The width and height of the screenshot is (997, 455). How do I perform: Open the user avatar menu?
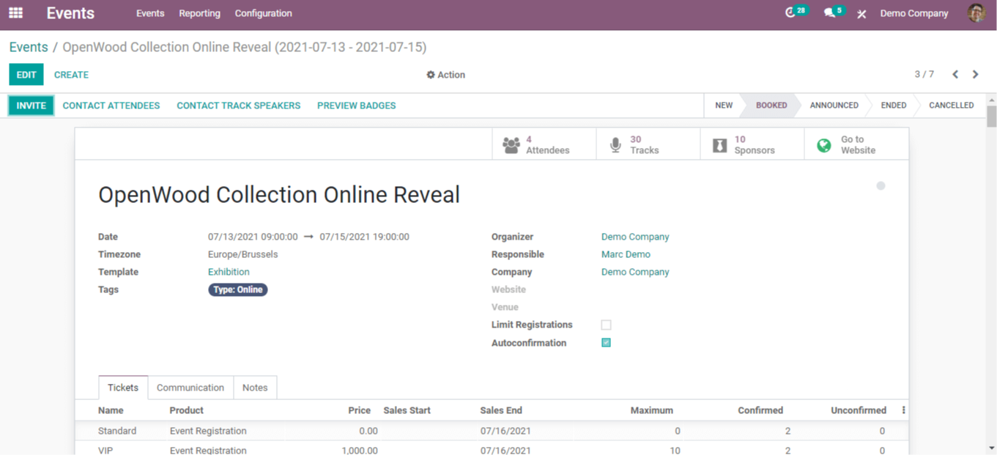point(976,13)
